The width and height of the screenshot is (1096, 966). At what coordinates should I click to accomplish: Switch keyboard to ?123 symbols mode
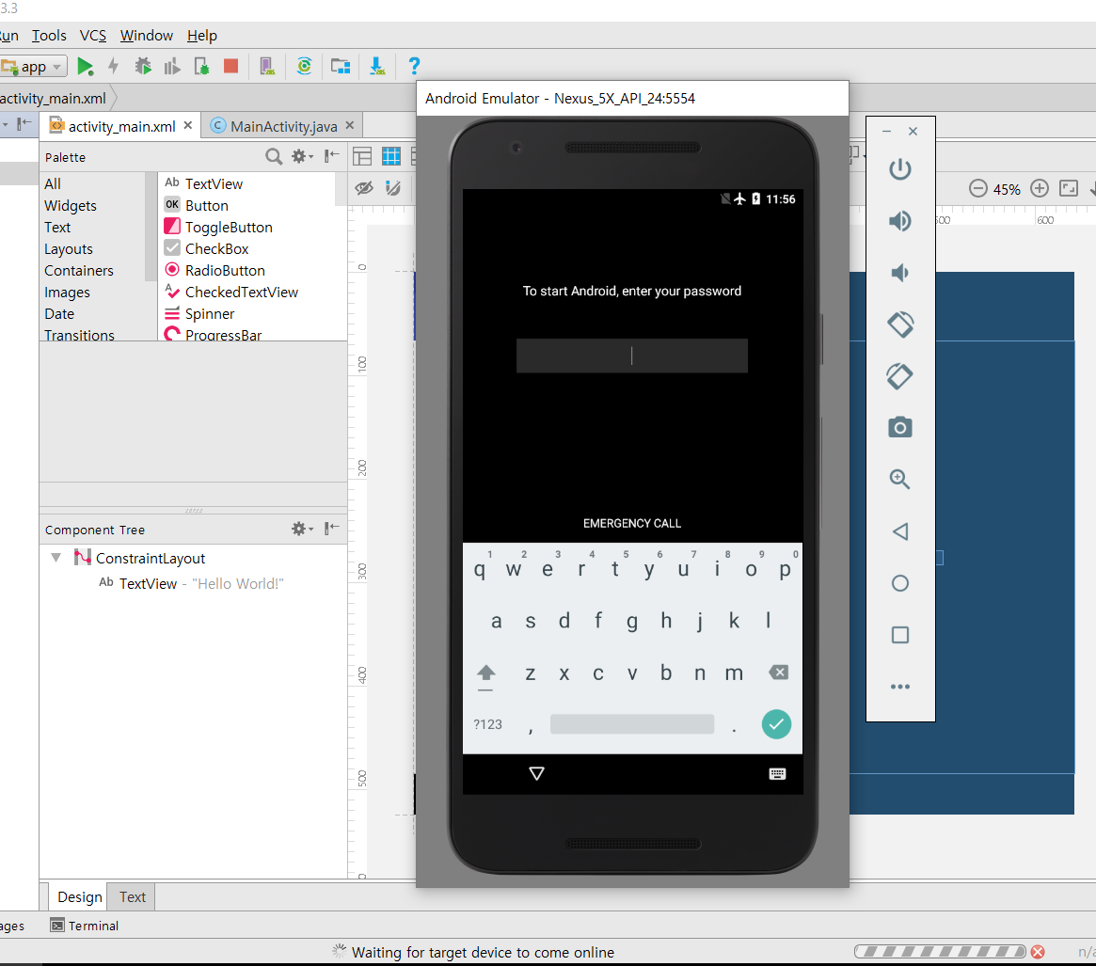point(487,724)
